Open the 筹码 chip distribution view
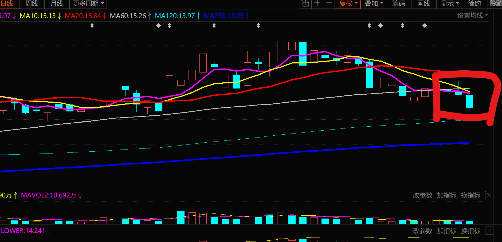The image size is (502, 242). coord(399,4)
